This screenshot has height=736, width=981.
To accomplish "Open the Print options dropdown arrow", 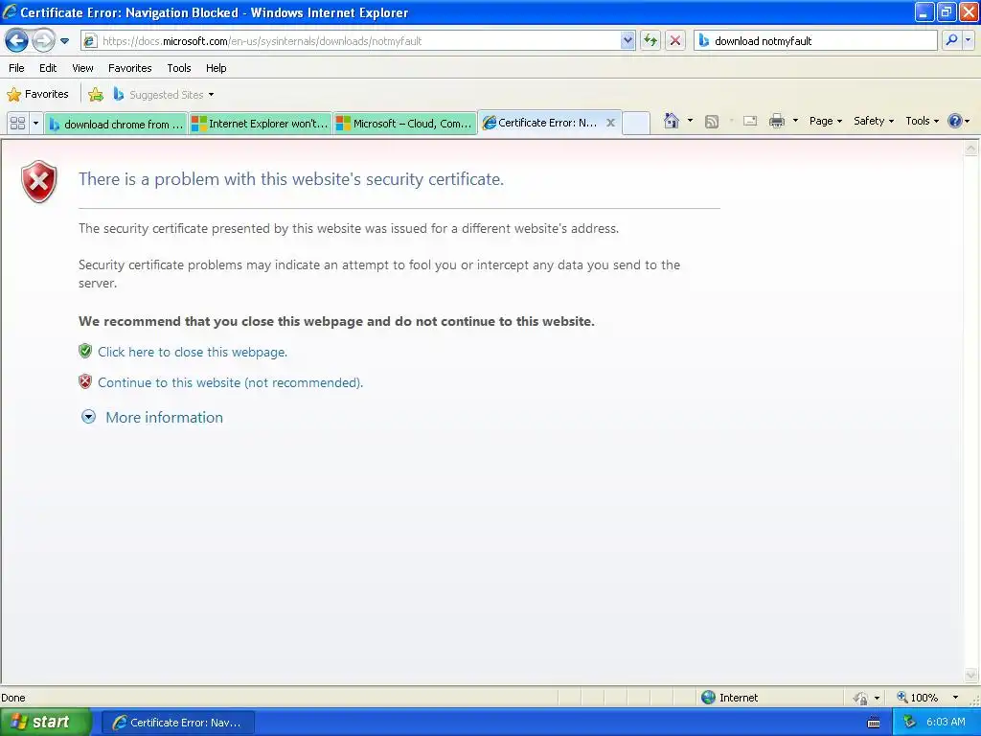I will (x=795, y=121).
